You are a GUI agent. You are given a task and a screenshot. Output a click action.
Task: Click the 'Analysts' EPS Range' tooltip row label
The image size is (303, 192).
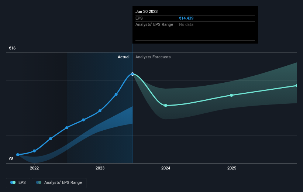(x=154, y=25)
